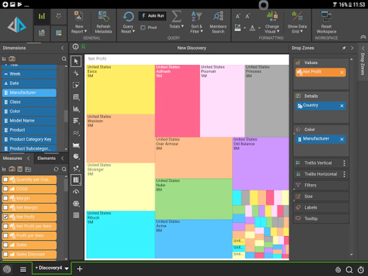Click the pin icon in Drop Zones
This screenshot has height=276, width=368.
tap(344, 48)
